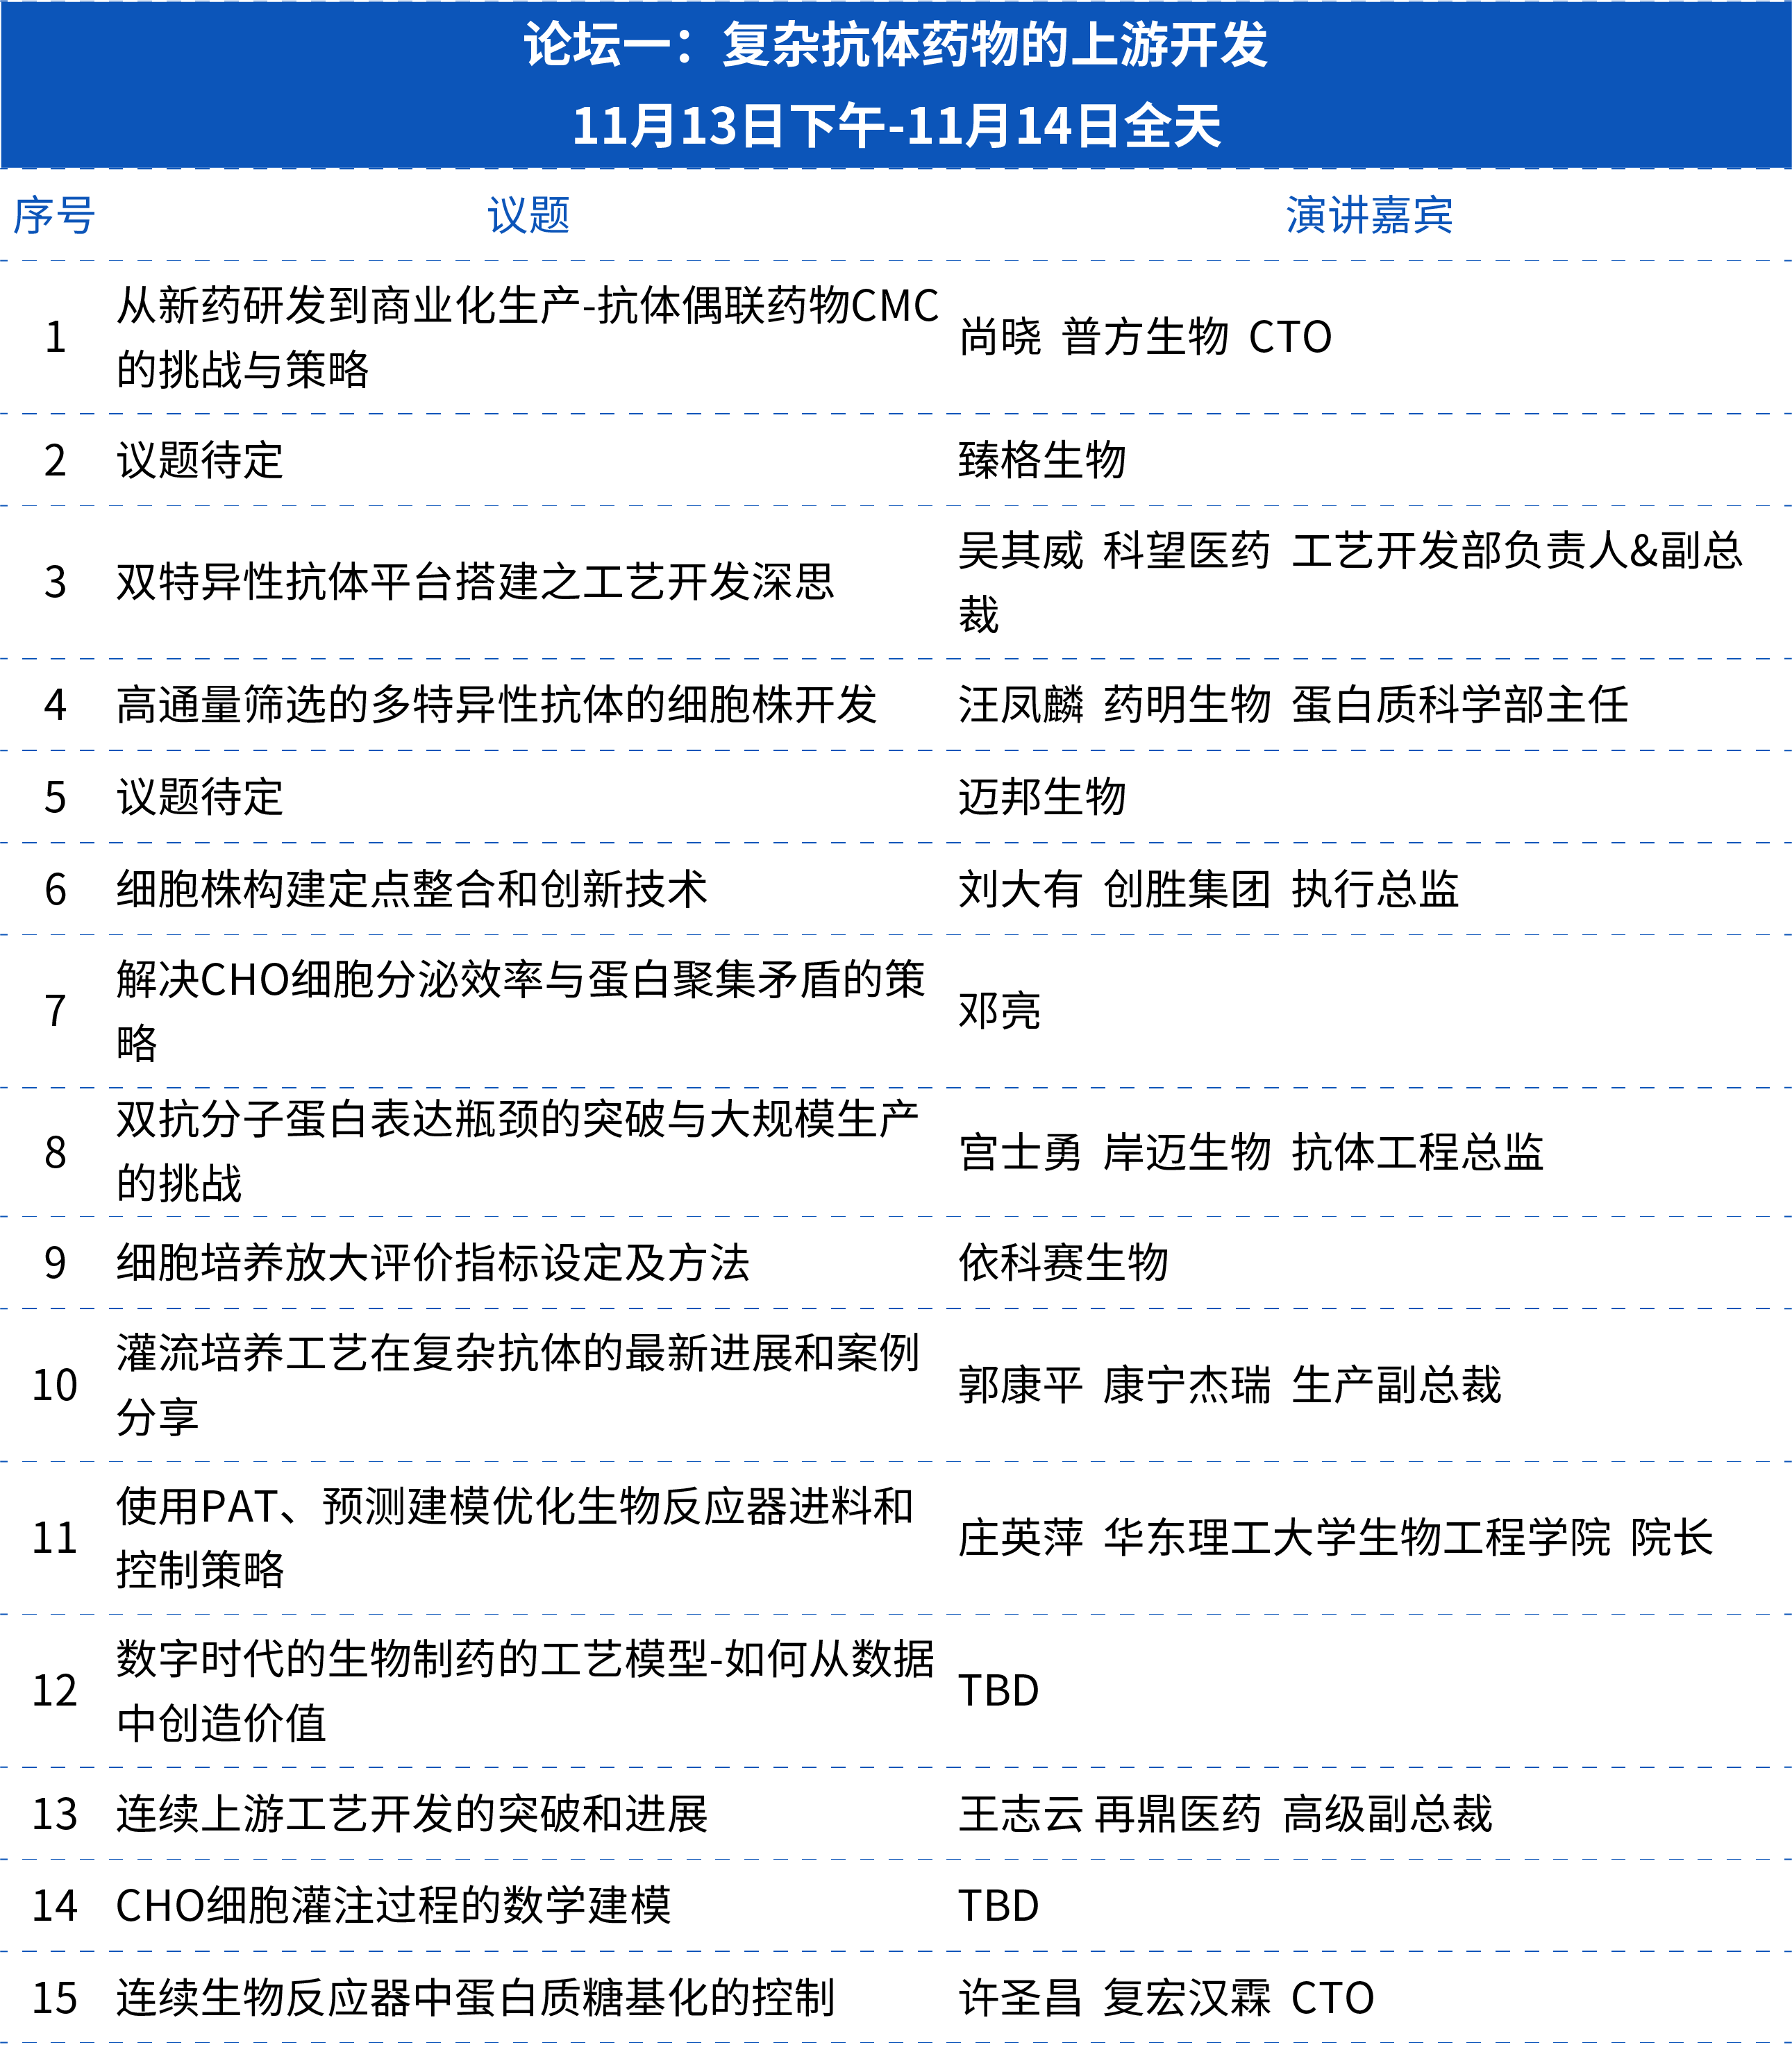Select the TBD speaker in row 12
The height and width of the screenshot is (2045, 1792).
(x=999, y=1691)
